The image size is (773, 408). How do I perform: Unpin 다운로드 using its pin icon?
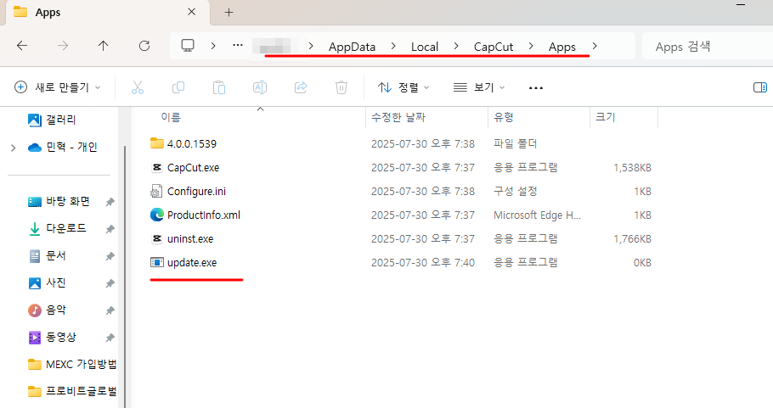click(110, 229)
